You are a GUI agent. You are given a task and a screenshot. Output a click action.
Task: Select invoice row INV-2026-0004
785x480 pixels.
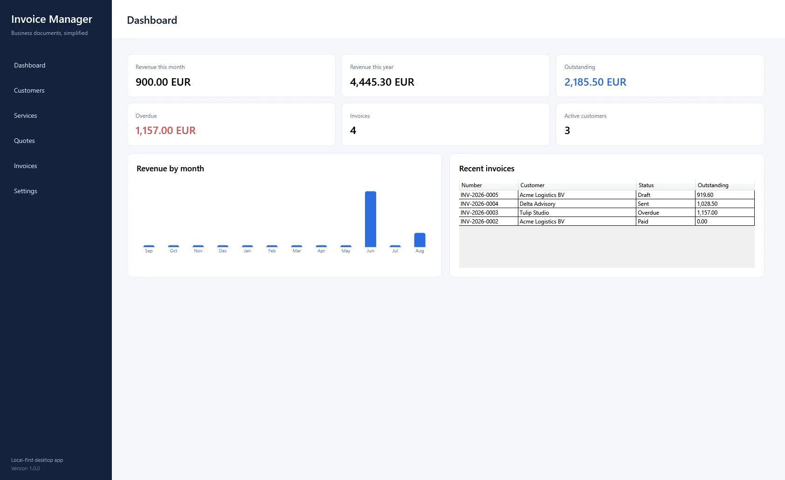click(606, 203)
